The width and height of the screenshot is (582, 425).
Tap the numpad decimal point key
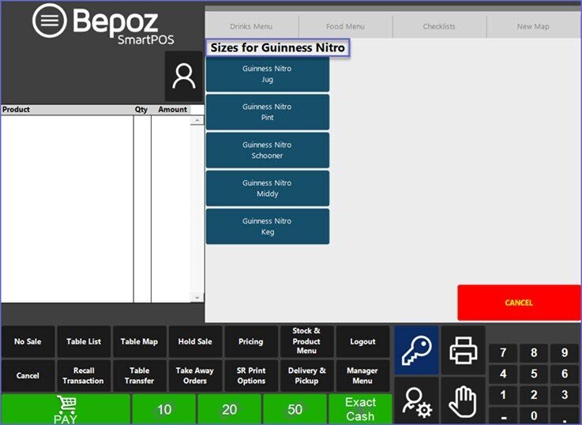(x=565, y=416)
